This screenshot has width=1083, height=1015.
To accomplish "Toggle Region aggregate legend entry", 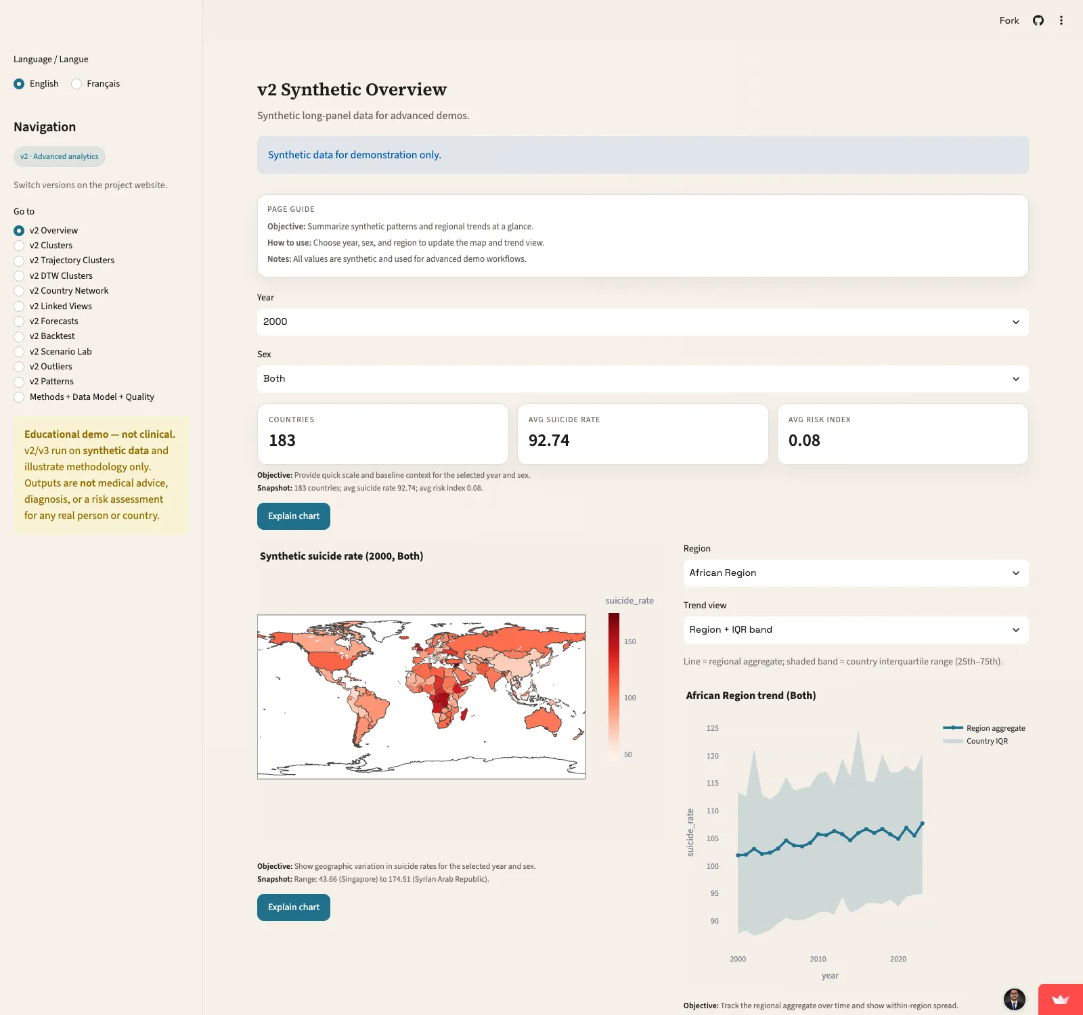I will point(984,728).
